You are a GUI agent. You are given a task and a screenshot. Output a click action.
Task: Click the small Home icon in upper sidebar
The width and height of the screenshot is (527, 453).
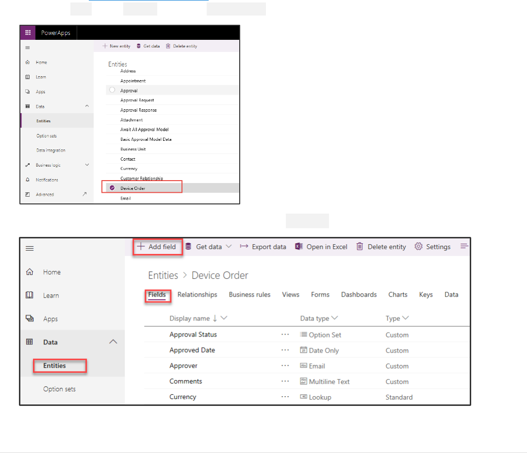pos(28,62)
